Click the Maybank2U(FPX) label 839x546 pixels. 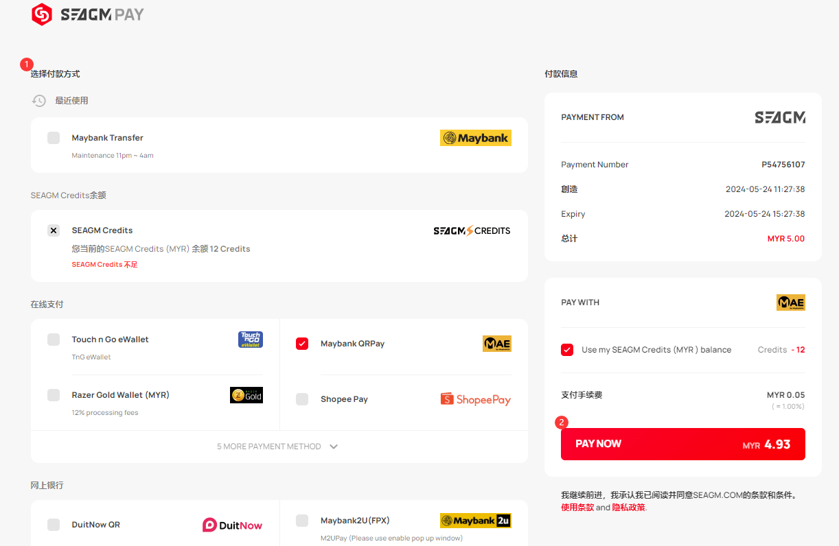(x=355, y=521)
